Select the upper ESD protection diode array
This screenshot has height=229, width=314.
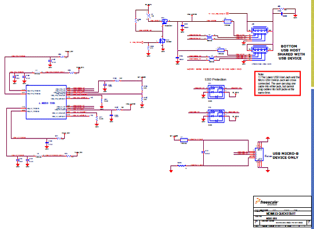(216, 92)
